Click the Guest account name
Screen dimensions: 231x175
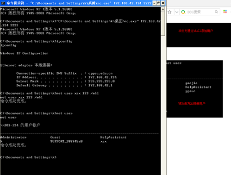(x=55, y=137)
